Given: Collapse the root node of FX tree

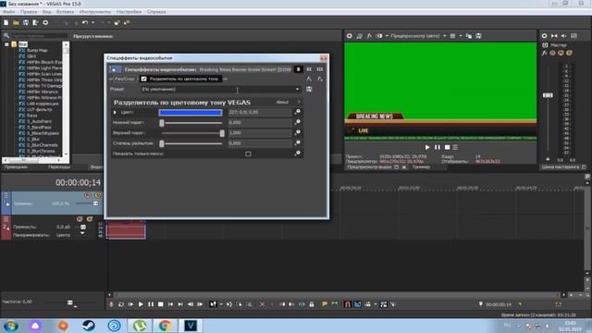Looking at the screenshot, I should click(6, 44).
